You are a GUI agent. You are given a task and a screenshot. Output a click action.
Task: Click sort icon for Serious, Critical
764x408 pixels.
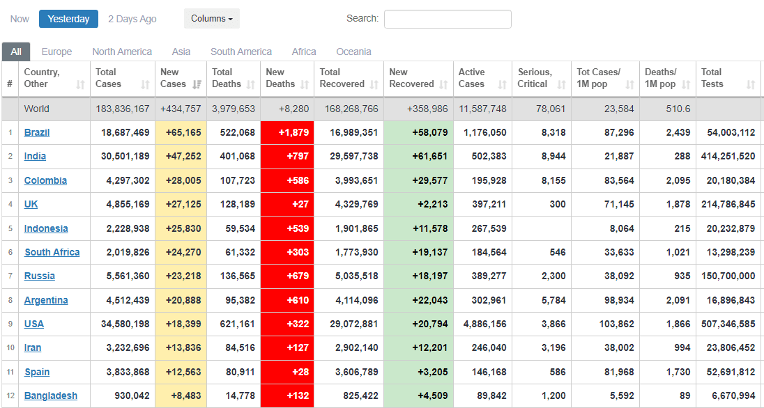tap(561, 84)
